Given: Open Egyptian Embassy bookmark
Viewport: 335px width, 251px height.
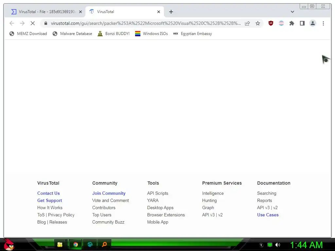Looking at the screenshot, I should [x=192, y=34].
